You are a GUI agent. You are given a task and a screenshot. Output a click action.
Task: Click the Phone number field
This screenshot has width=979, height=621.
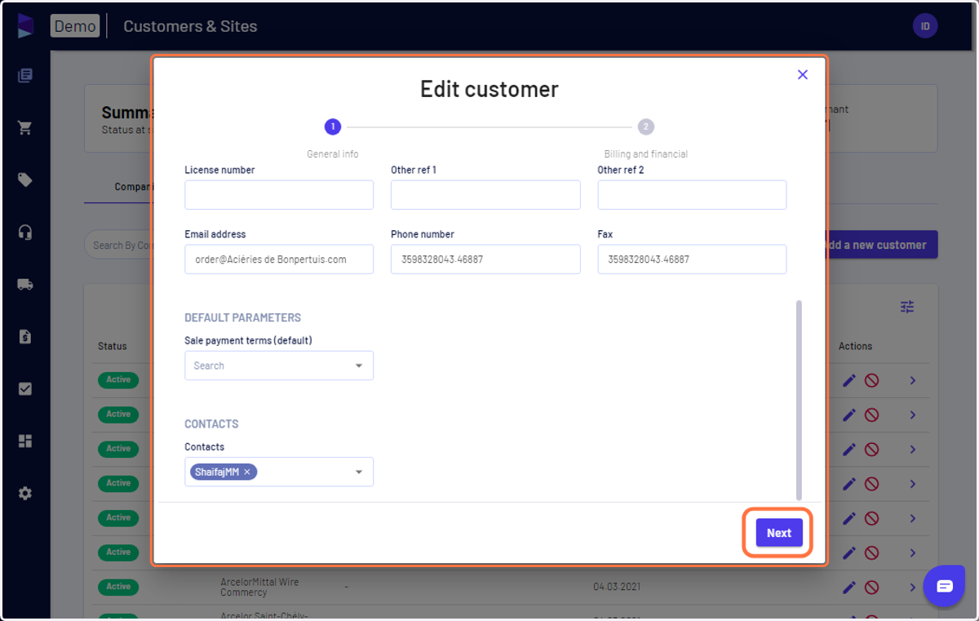[x=485, y=259]
